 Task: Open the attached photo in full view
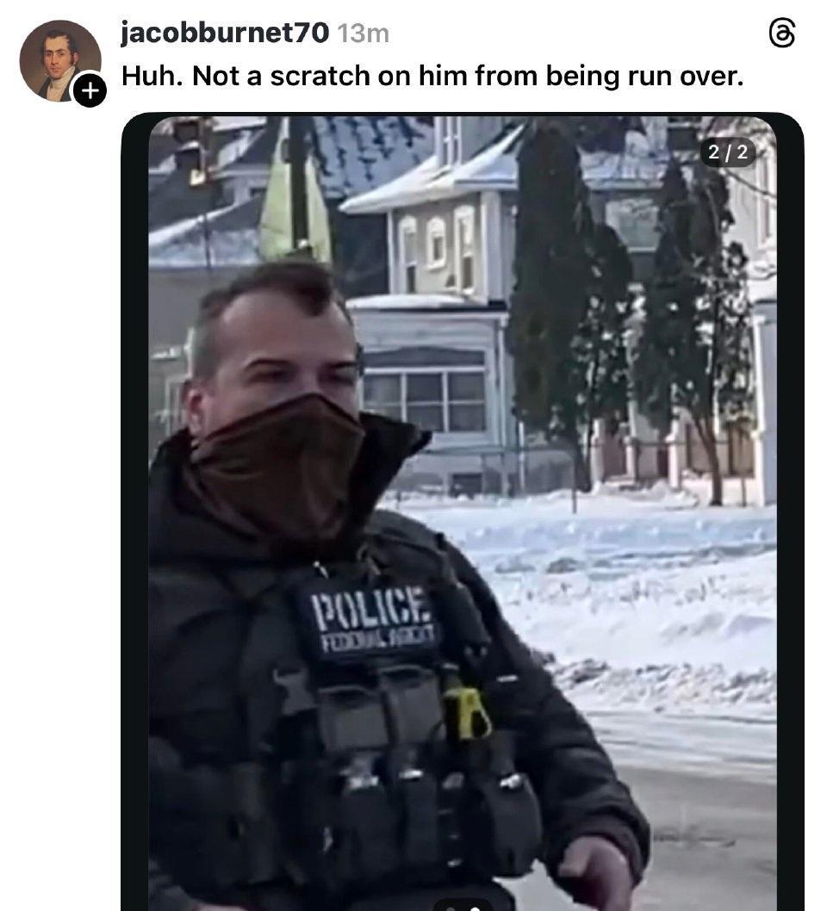pyautogui.click(x=462, y=513)
